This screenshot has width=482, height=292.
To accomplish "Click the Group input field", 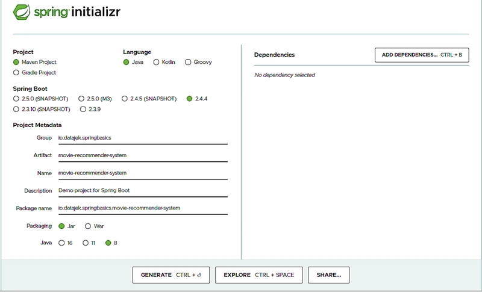I will pyautogui.click(x=142, y=138).
